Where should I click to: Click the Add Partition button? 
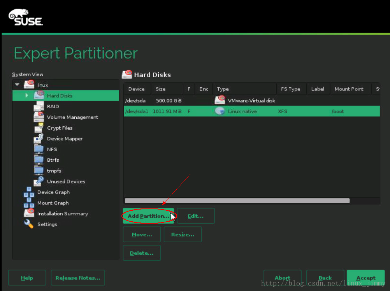pos(149,216)
